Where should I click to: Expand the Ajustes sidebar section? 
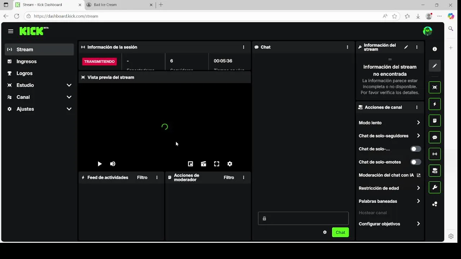click(39, 109)
